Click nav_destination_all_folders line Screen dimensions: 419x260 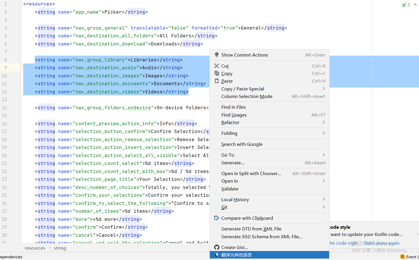point(126,36)
